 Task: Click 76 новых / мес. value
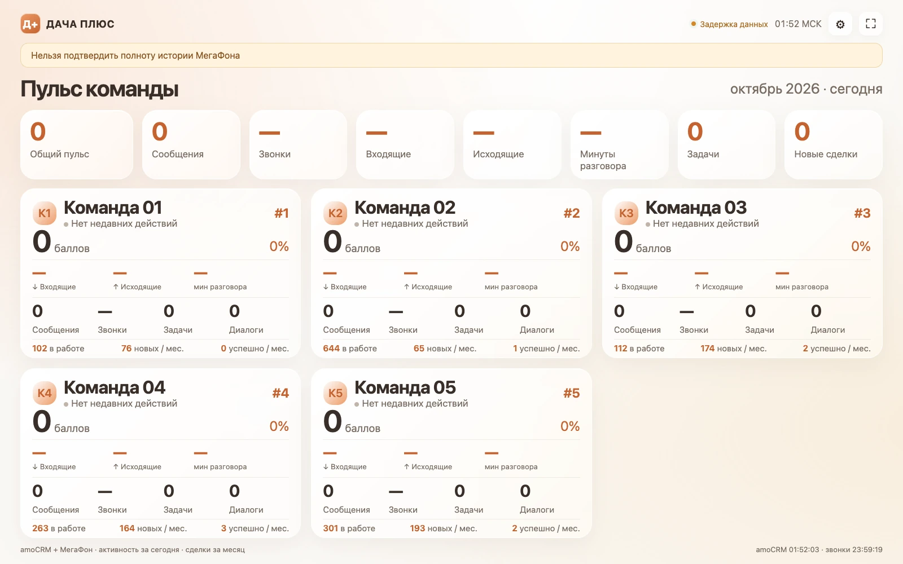[152, 349]
